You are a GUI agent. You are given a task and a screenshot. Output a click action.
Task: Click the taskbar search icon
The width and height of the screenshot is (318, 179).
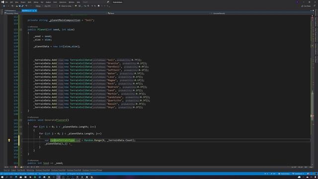tap(6, 177)
